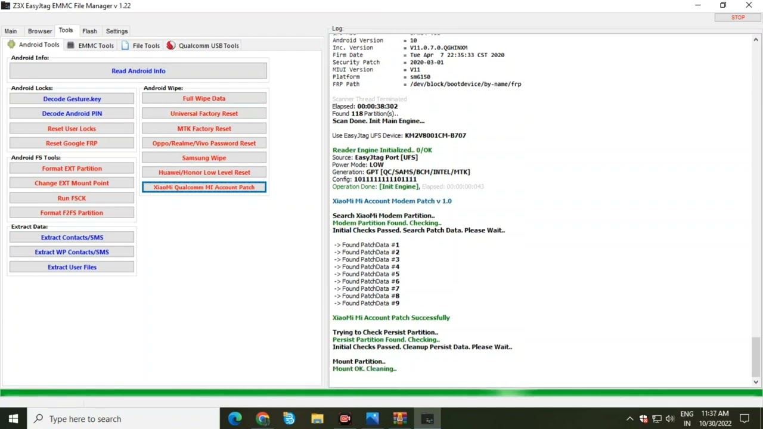Open the notification center icon
Image resolution: width=763 pixels, height=429 pixels.
pyautogui.click(x=745, y=419)
